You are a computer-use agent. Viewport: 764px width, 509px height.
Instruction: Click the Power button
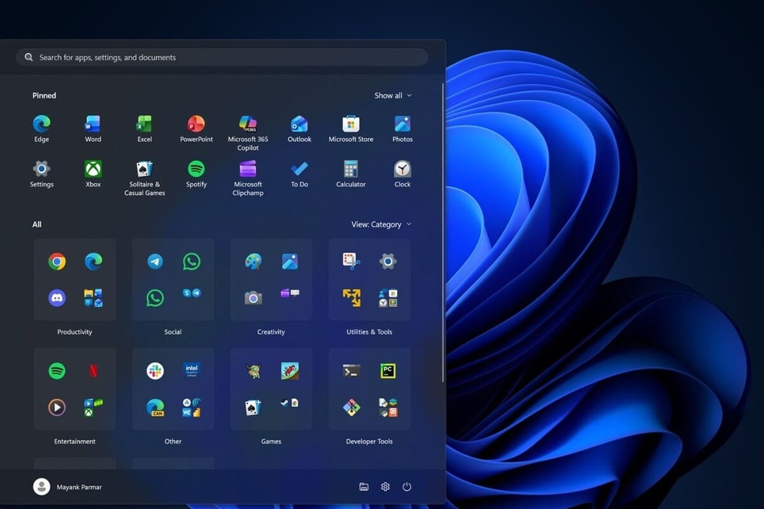point(407,487)
